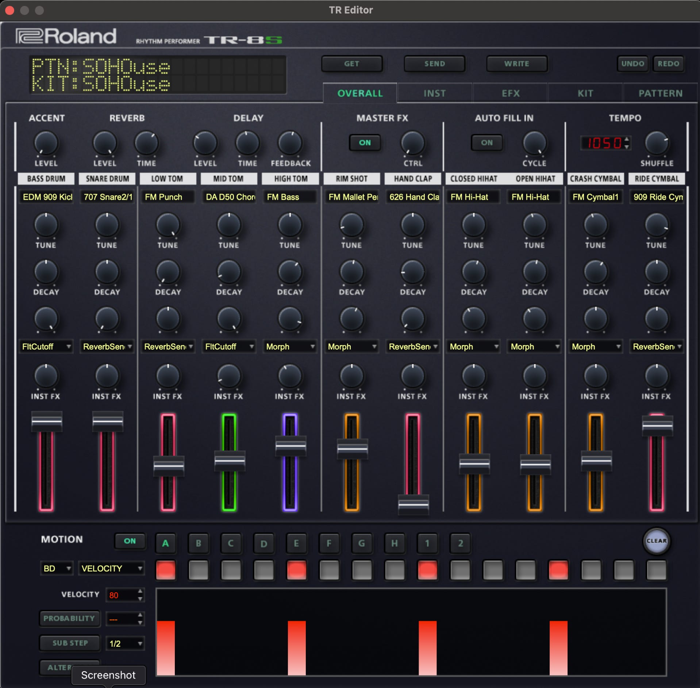Viewport: 700px width, 688px height.
Task: Click the Delay LEVEL knob
Action: pyautogui.click(x=205, y=143)
